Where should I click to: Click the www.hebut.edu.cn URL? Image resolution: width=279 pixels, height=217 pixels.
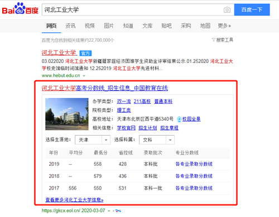[x=61, y=76]
